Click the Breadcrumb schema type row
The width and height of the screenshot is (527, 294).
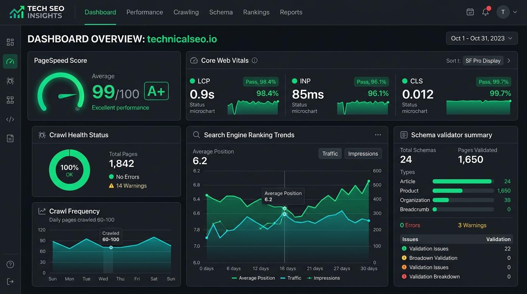tap(456, 209)
